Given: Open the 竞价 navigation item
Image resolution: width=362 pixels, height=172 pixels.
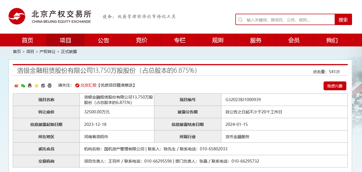Looking at the screenshot, I should click(x=142, y=40).
